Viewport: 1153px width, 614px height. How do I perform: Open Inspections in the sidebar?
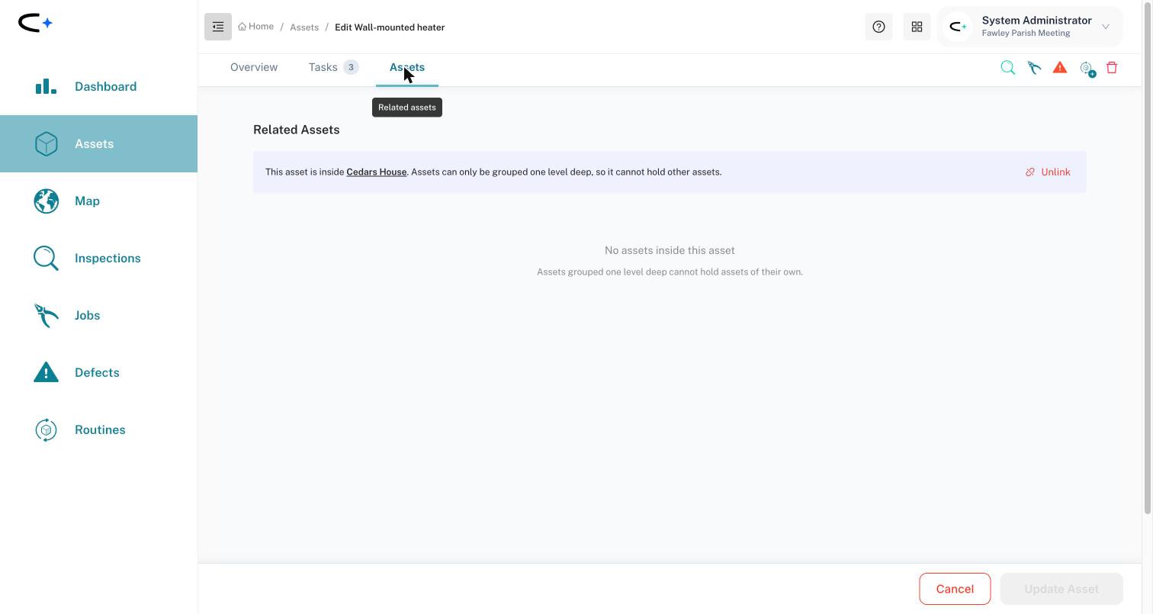coord(98,258)
